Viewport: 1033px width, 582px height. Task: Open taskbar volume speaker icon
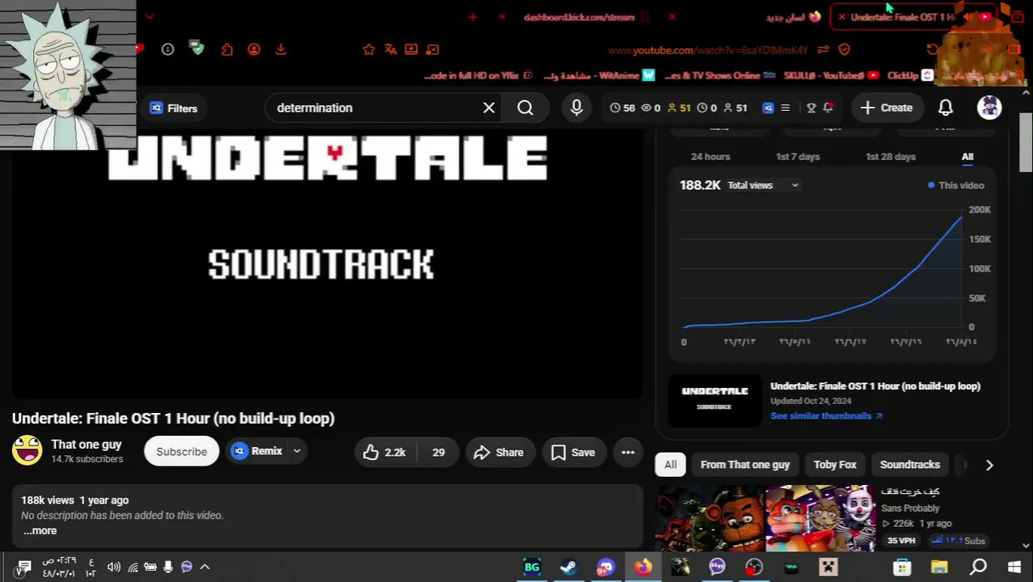(x=114, y=567)
